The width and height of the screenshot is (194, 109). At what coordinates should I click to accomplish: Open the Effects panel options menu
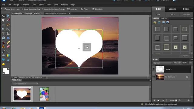192,18
